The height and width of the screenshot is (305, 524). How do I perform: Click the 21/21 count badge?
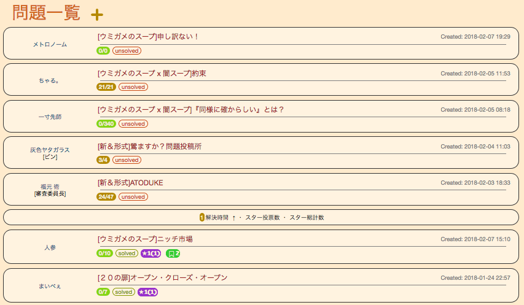coord(106,87)
